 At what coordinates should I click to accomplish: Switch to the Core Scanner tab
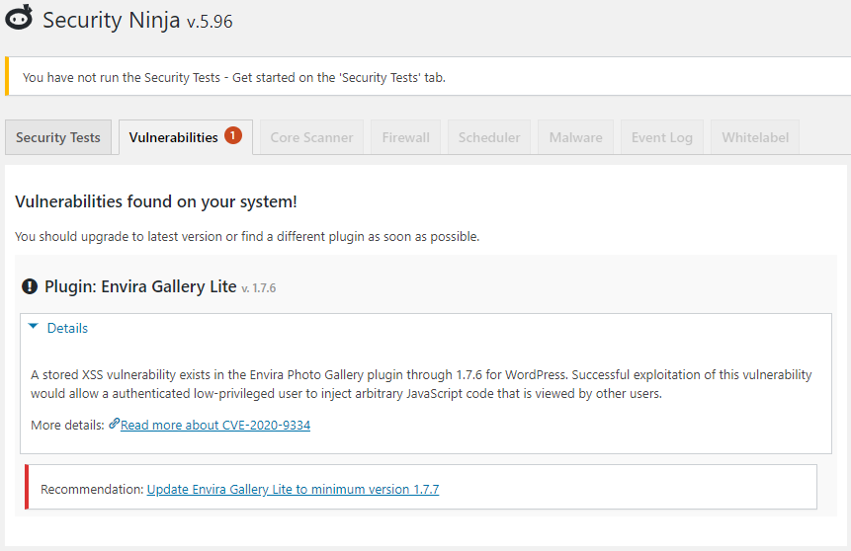pos(311,137)
